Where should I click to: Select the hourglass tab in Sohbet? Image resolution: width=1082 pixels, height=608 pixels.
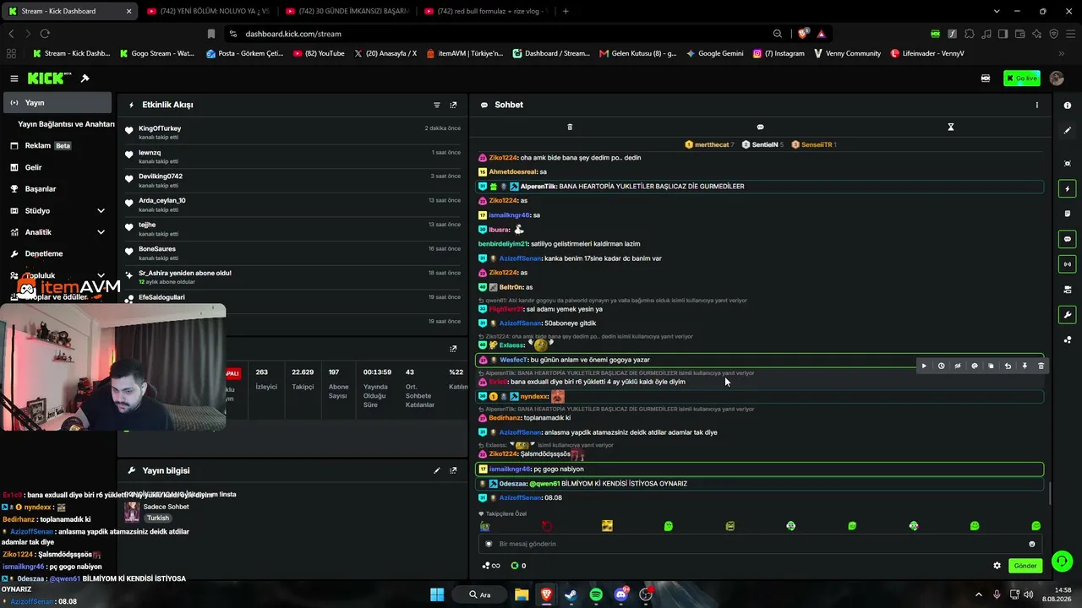click(x=950, y=127)
